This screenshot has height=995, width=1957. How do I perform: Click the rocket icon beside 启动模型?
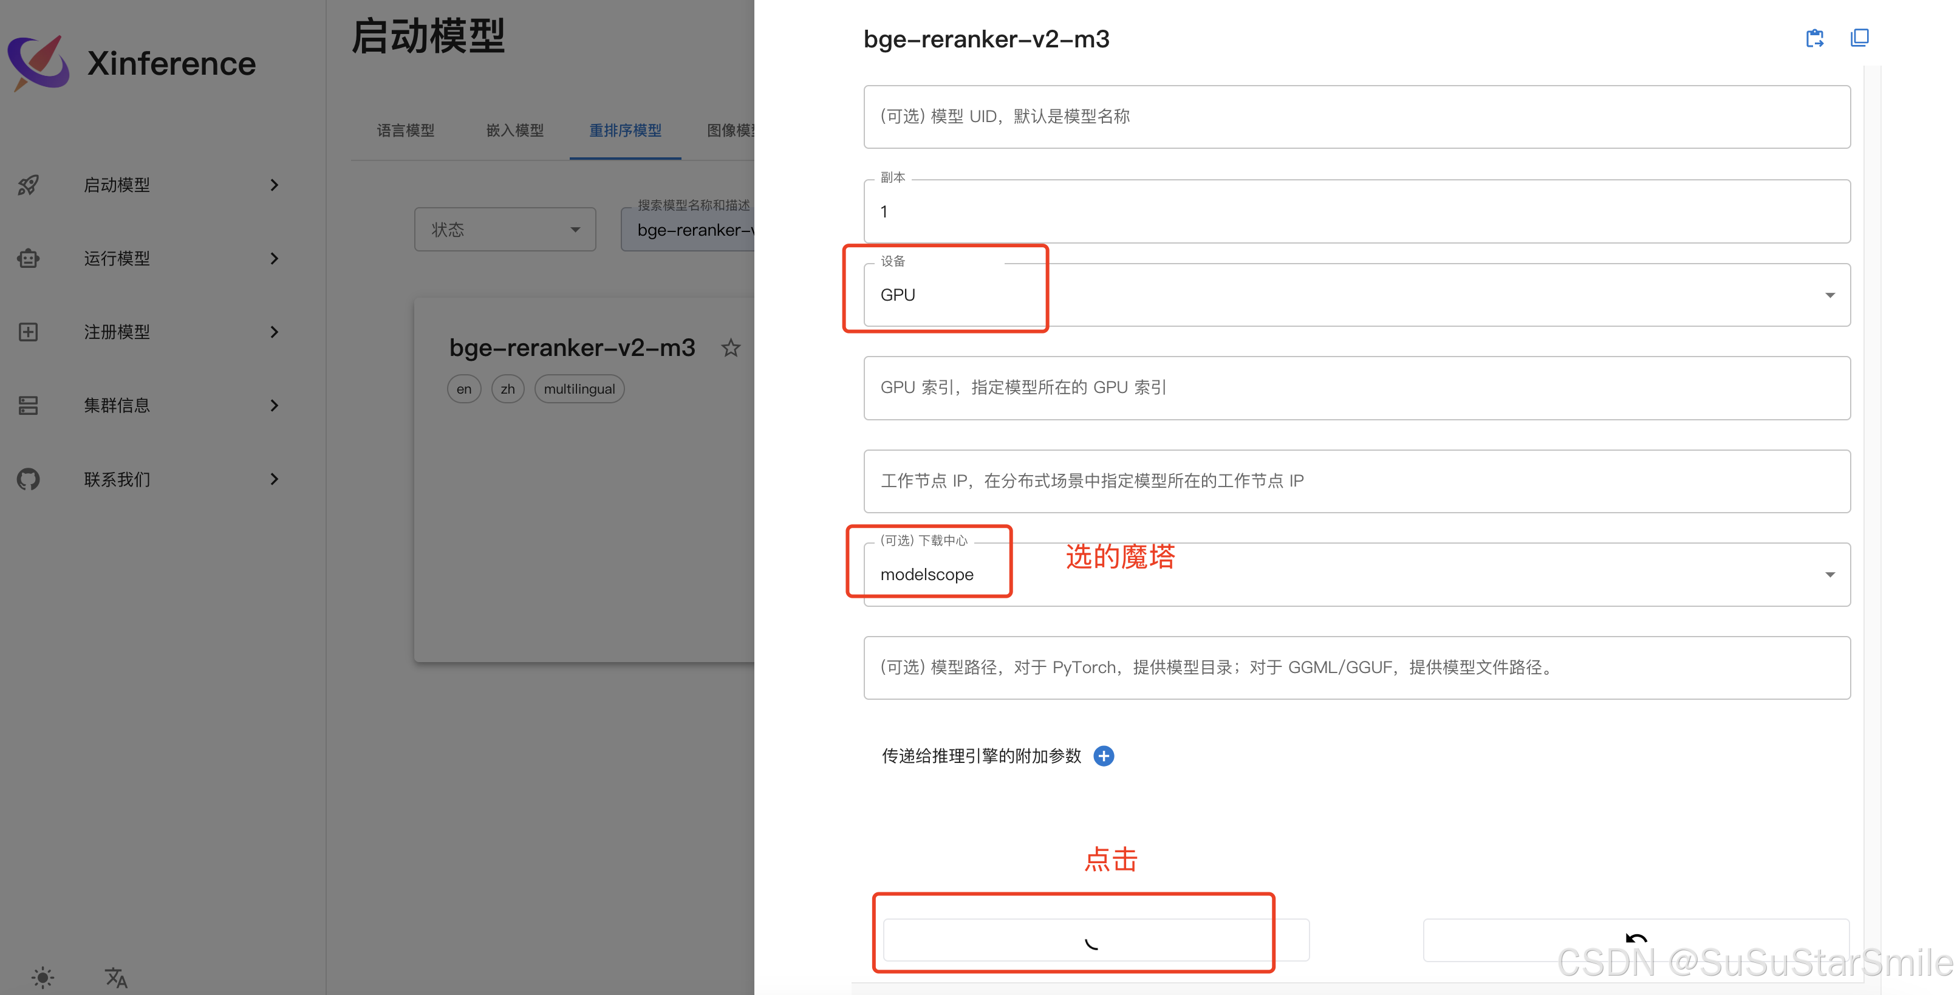28,185
